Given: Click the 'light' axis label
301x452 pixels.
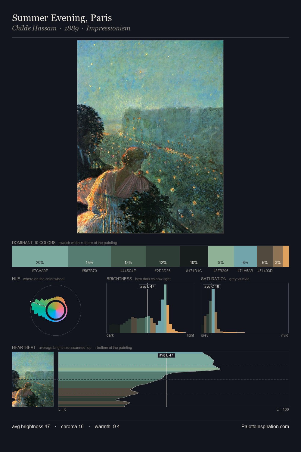Looking at the screenshot, I should pyautogui.click(x=190, y=335).
